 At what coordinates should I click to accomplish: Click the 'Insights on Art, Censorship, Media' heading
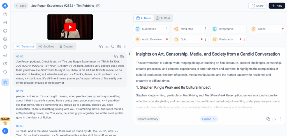(x=208, y=54)
